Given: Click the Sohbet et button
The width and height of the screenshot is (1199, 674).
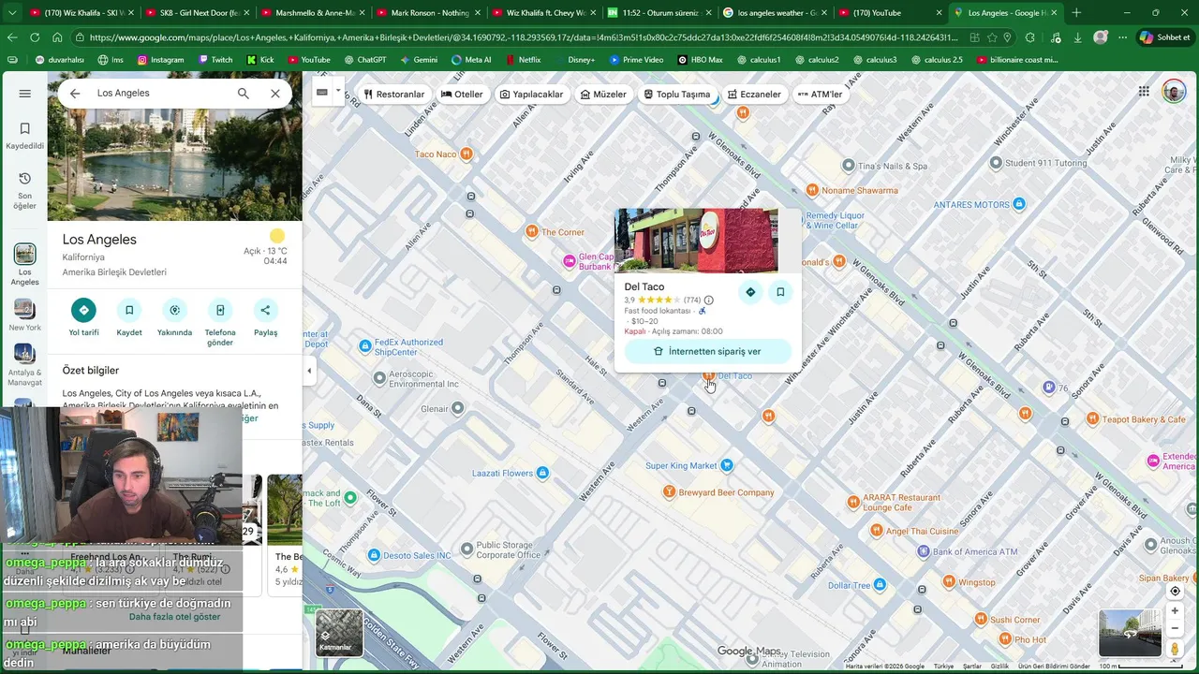Looking at the screenshot, I should 1164,37.
